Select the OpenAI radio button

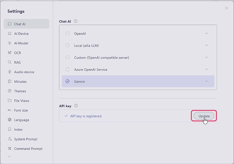coord(68,33)
